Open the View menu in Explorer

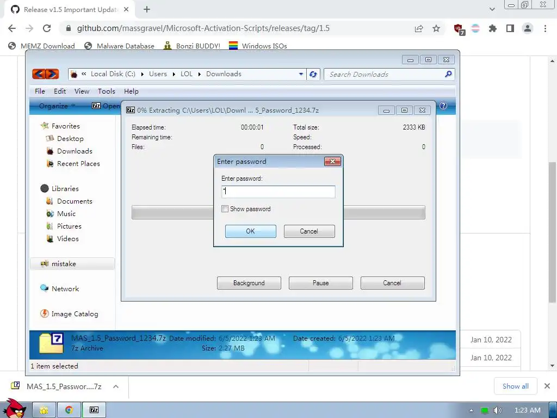(x=82, y=91)
